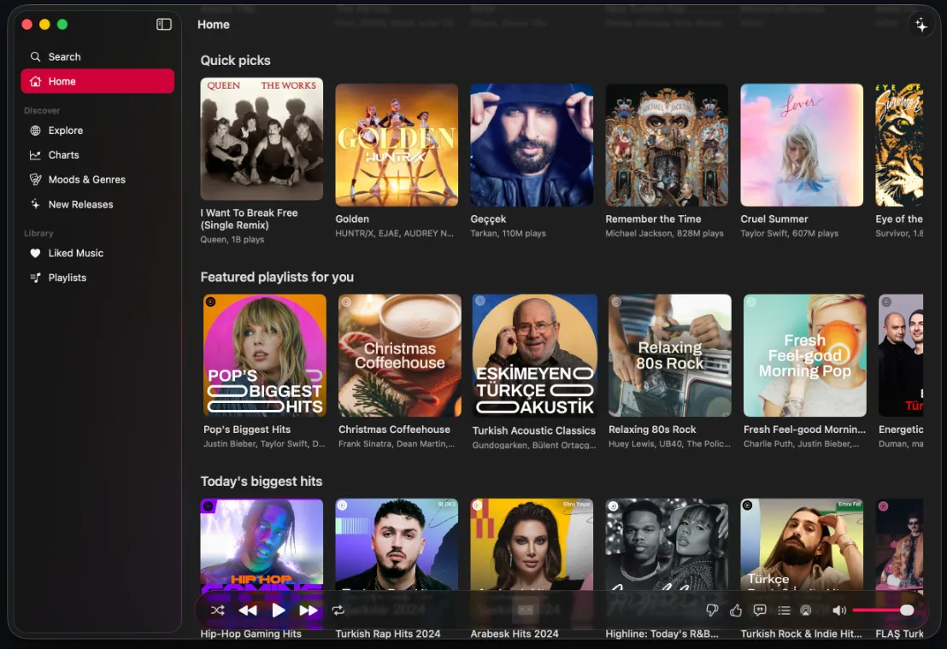
Task: Start playback with play button
Action: coord(279,611)
